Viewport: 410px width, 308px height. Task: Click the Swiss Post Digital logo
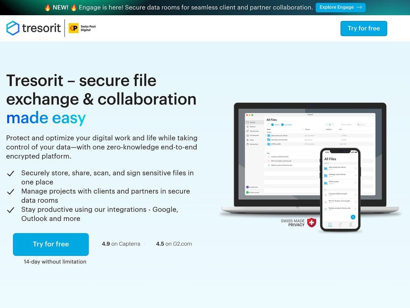pos(82,28)
